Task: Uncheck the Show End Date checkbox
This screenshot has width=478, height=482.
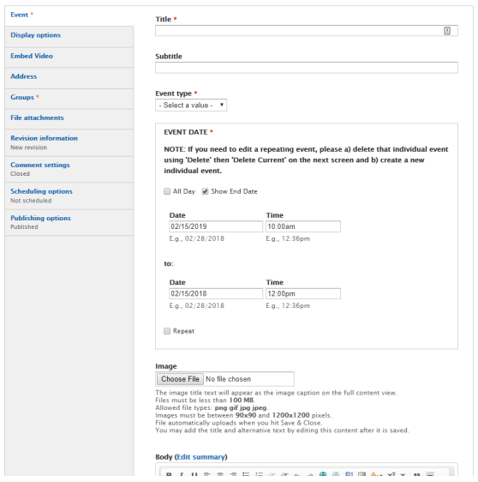Action: point(205,191)
